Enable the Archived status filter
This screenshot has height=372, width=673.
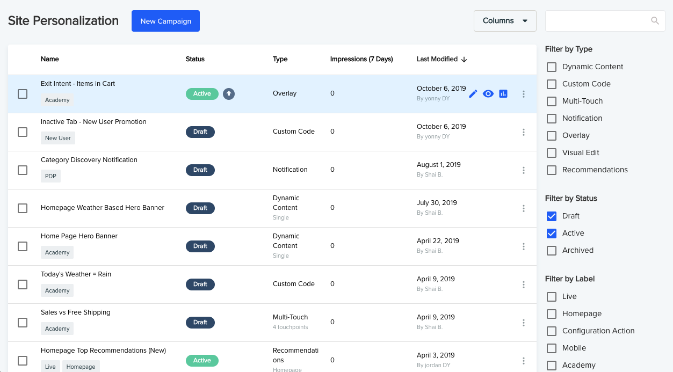pyautogui.click(x=552, y=251)
